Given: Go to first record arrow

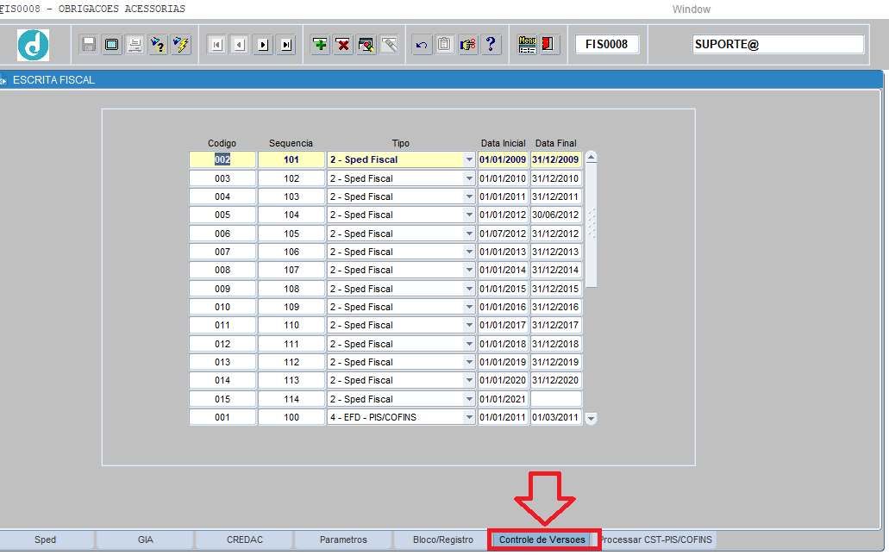Looking at the screenshot, I should coord(216,44).
